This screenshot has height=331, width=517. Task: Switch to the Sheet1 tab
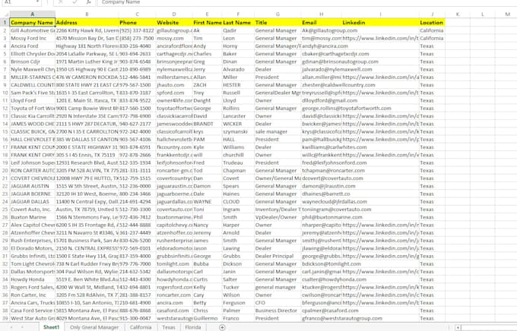point(52,327)
